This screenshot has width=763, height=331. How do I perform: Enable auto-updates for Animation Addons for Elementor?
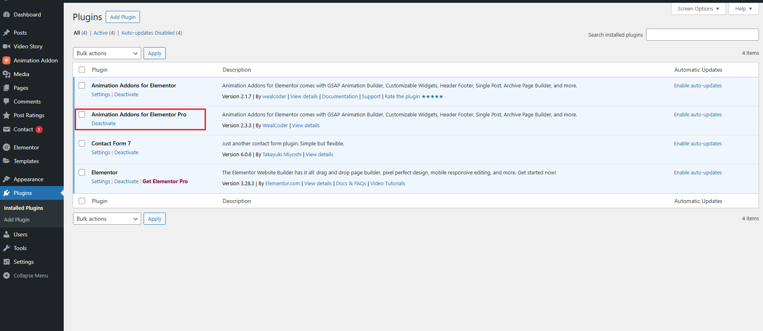[x=698, y=86]
